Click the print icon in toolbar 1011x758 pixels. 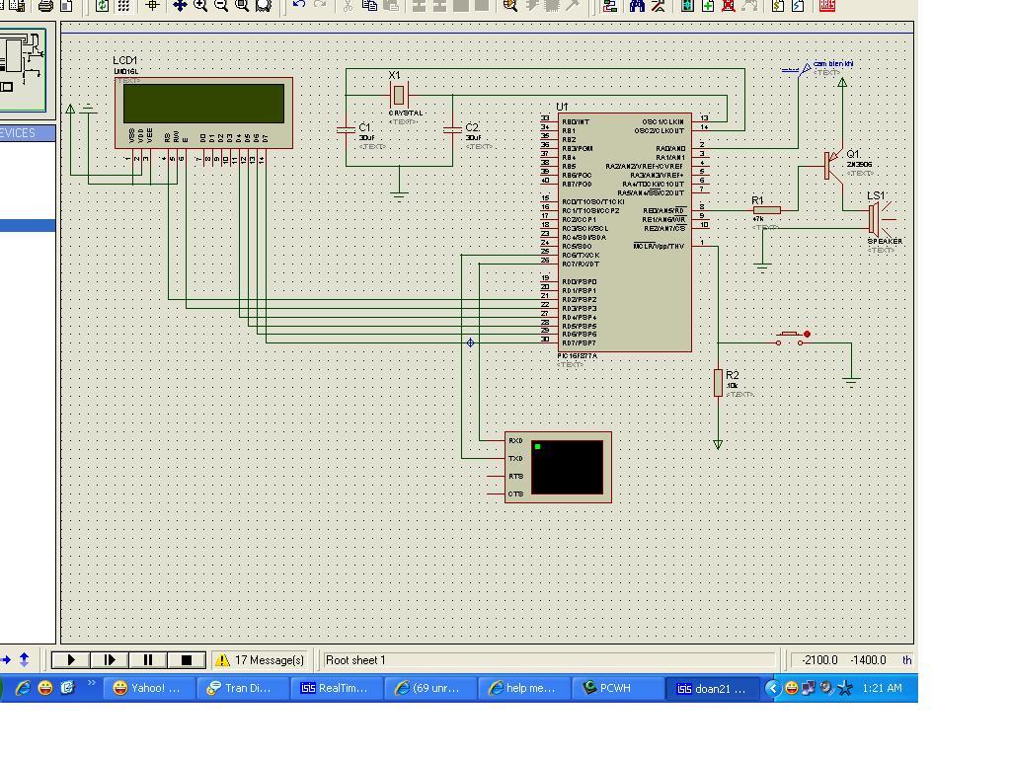[x=45, y=5]
